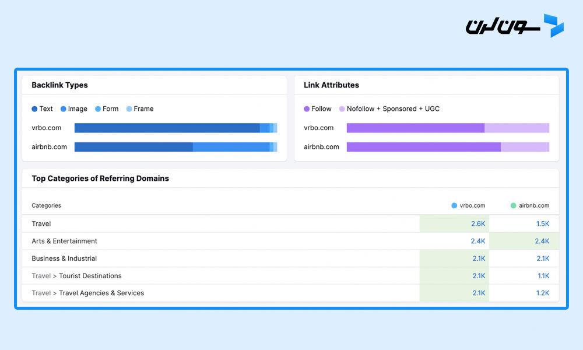This screenshot has width=583, height=350.
Task: Click Travel > Travel Agencies & Services category
Action: 88,293
